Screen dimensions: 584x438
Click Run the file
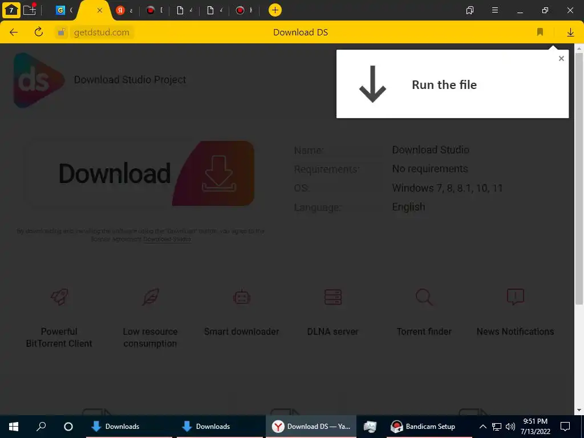pyautogui.click(x=444, y=84)
